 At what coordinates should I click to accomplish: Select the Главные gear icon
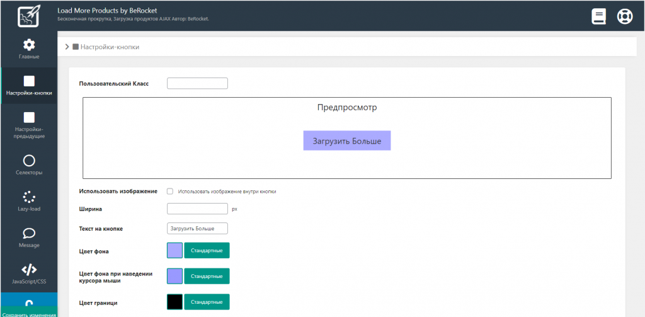tap(29, 45)
